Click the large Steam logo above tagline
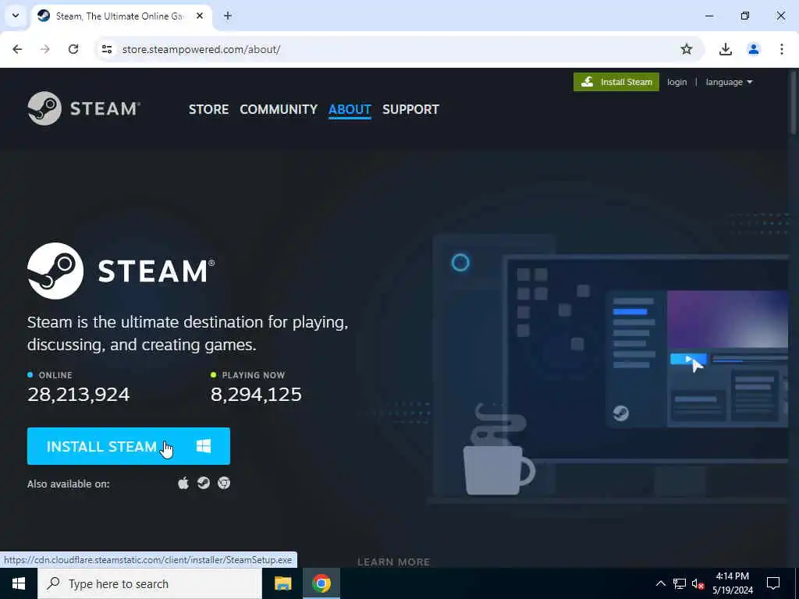Viewport: 799px width, 599px height. tap(121, 271)
